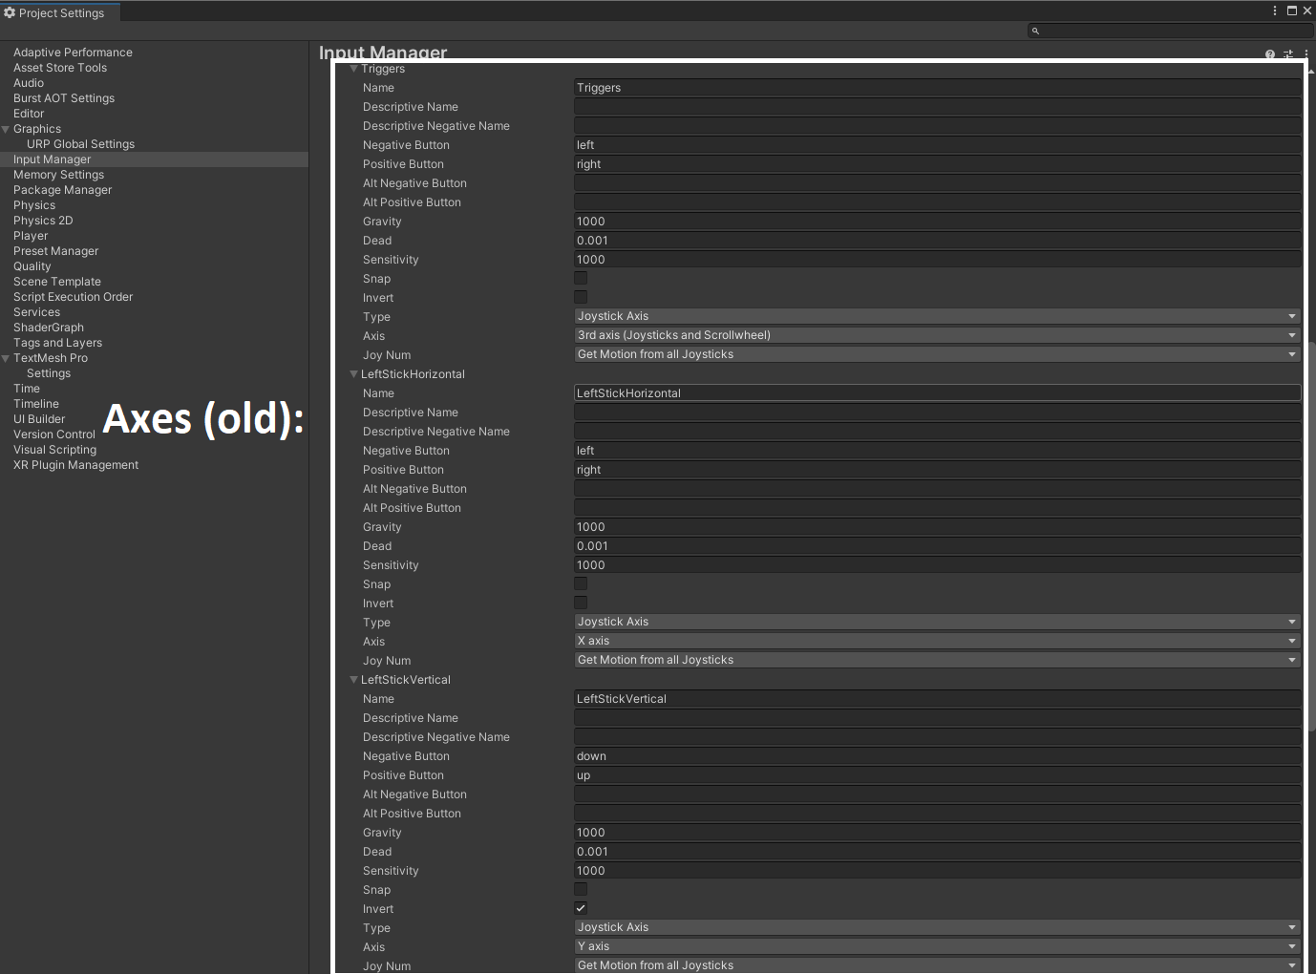Open the LeftStickVertical Type dropdown
The image size is (1316, 974).
point(937,927)
